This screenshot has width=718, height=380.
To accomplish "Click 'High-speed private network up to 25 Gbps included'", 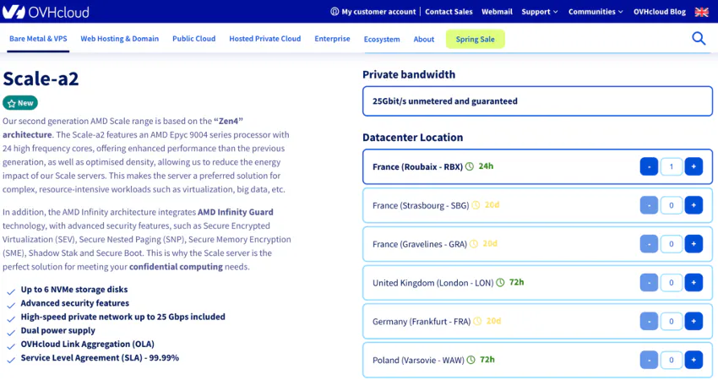I will pyautogui.click(x=122, y=317).
